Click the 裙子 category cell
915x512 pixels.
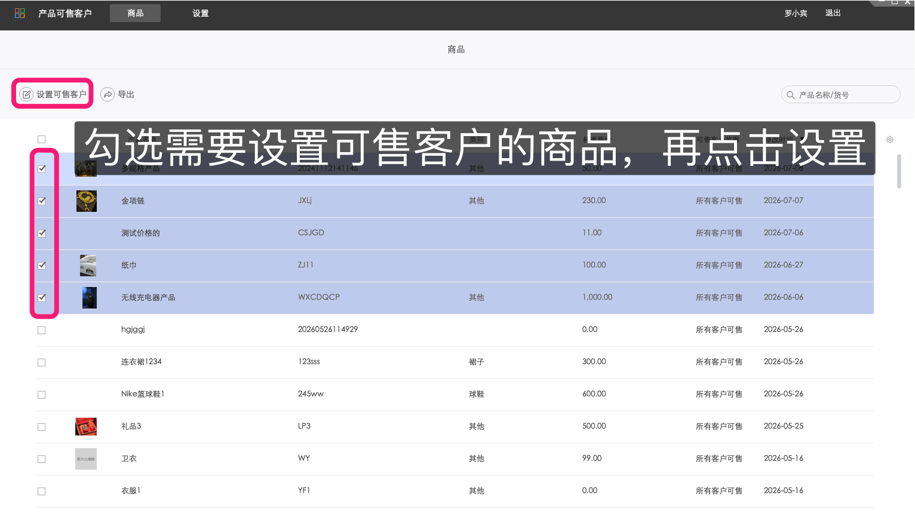477,362
